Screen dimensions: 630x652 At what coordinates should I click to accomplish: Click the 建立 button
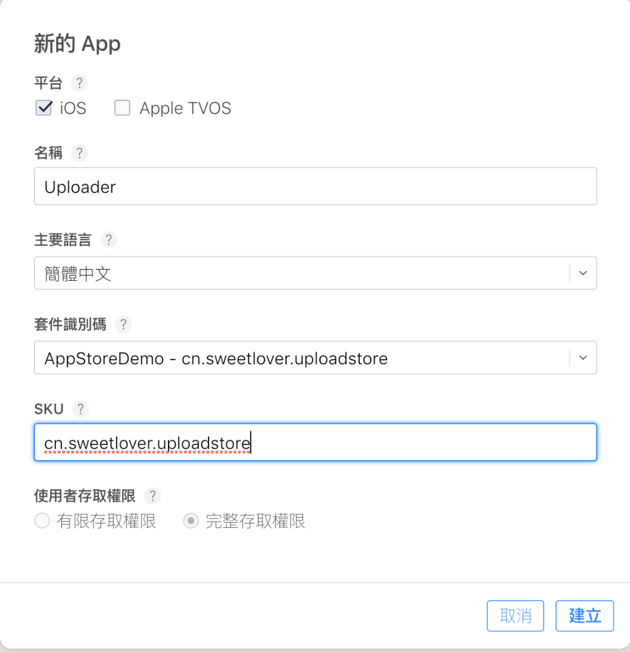(585, 616)
